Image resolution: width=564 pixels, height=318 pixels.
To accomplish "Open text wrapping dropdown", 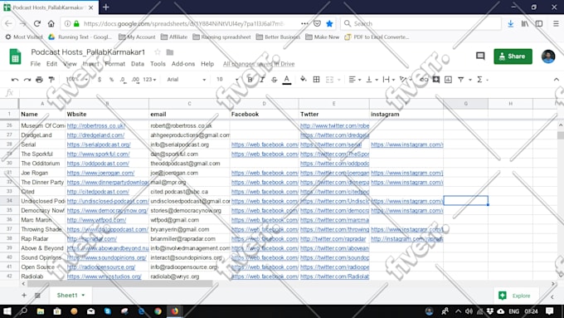I will 388,80.
